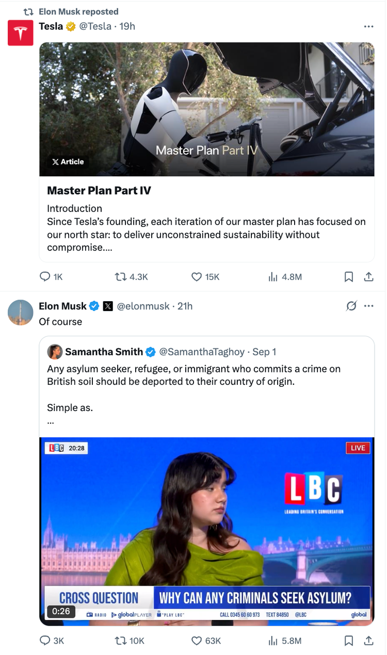Expand the truncated quoted post ellipsis

[x=50, y=421]
